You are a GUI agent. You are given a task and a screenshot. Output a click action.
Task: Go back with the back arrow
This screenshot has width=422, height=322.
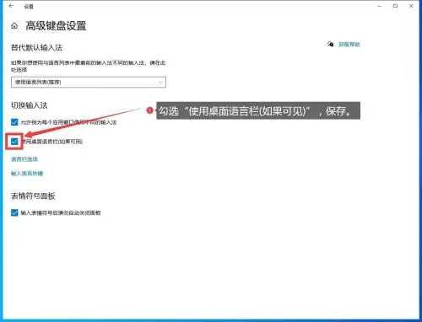(x=11, y=6)
